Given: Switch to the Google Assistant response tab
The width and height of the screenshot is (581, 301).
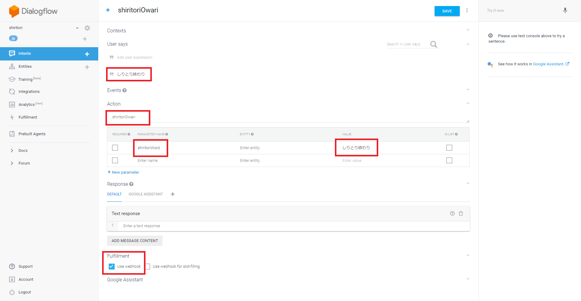Looking at the screenshot, I should pyautogui.click(x=145, y=194).
